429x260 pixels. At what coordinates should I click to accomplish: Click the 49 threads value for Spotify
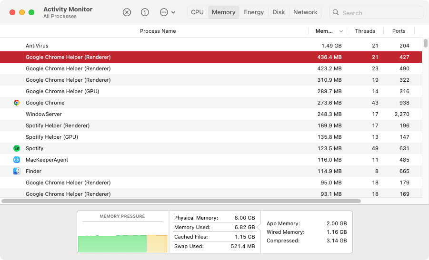(x=375, y=148)
